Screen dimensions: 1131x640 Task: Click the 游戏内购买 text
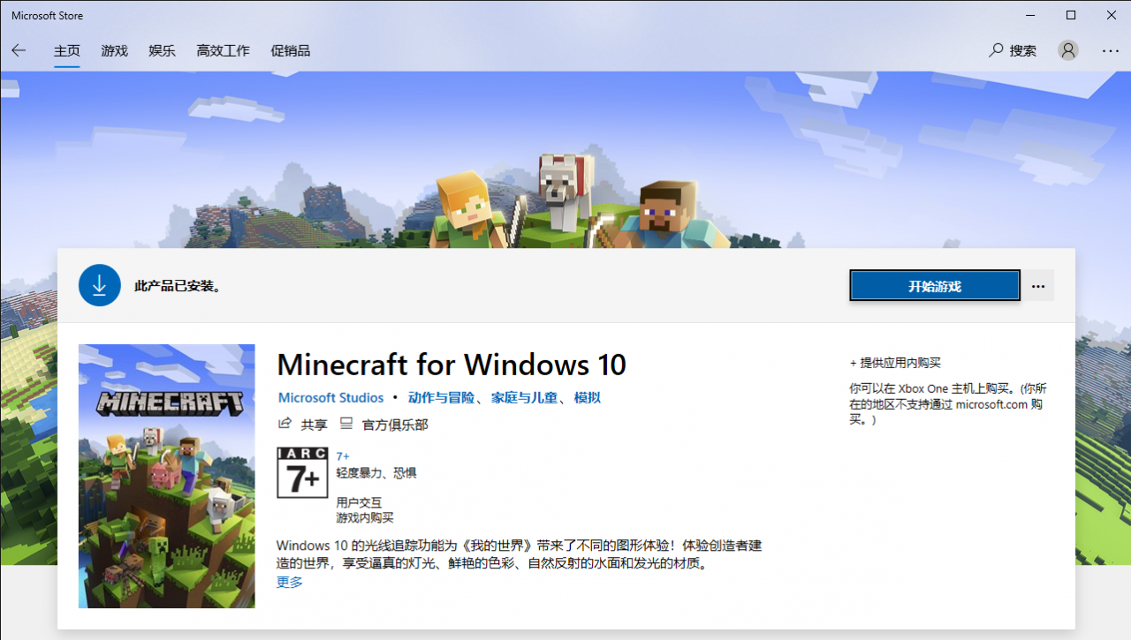(x=365, y=517)
